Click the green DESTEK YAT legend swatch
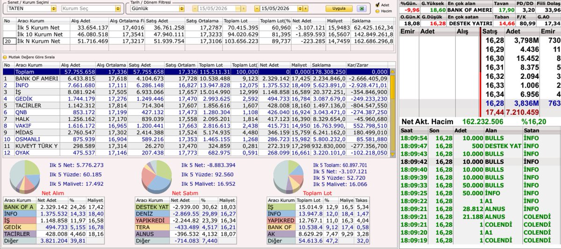561x249 pixels. coord(151,207)
